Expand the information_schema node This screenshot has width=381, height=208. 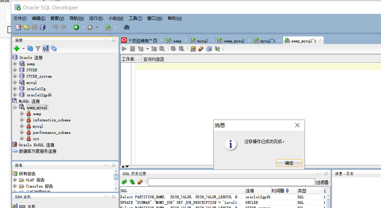(22, 120)
